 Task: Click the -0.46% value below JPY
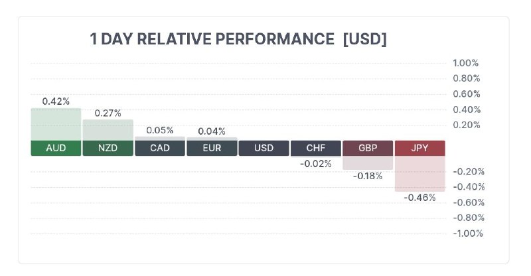coord(419,198)
